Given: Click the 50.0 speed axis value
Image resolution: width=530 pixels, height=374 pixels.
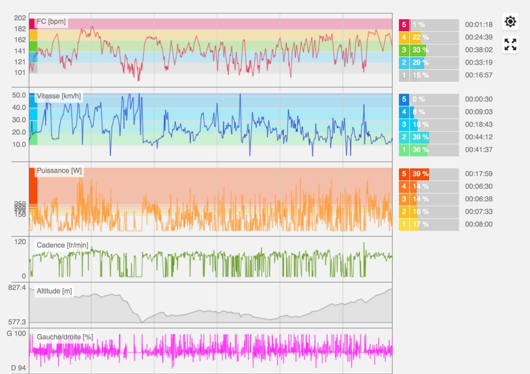Looking at the screenshot, I should tap(19, 95).
